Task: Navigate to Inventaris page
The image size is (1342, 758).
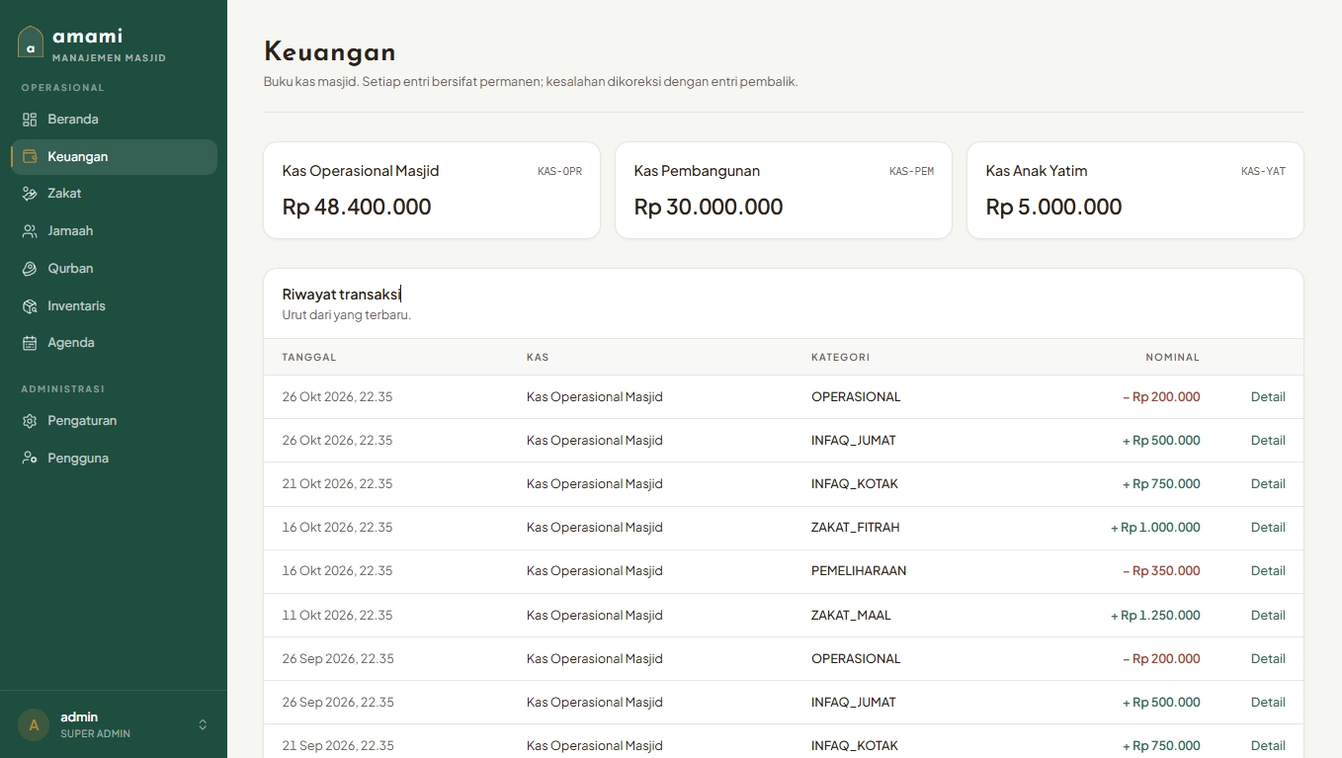Action: tap(114, 306)
